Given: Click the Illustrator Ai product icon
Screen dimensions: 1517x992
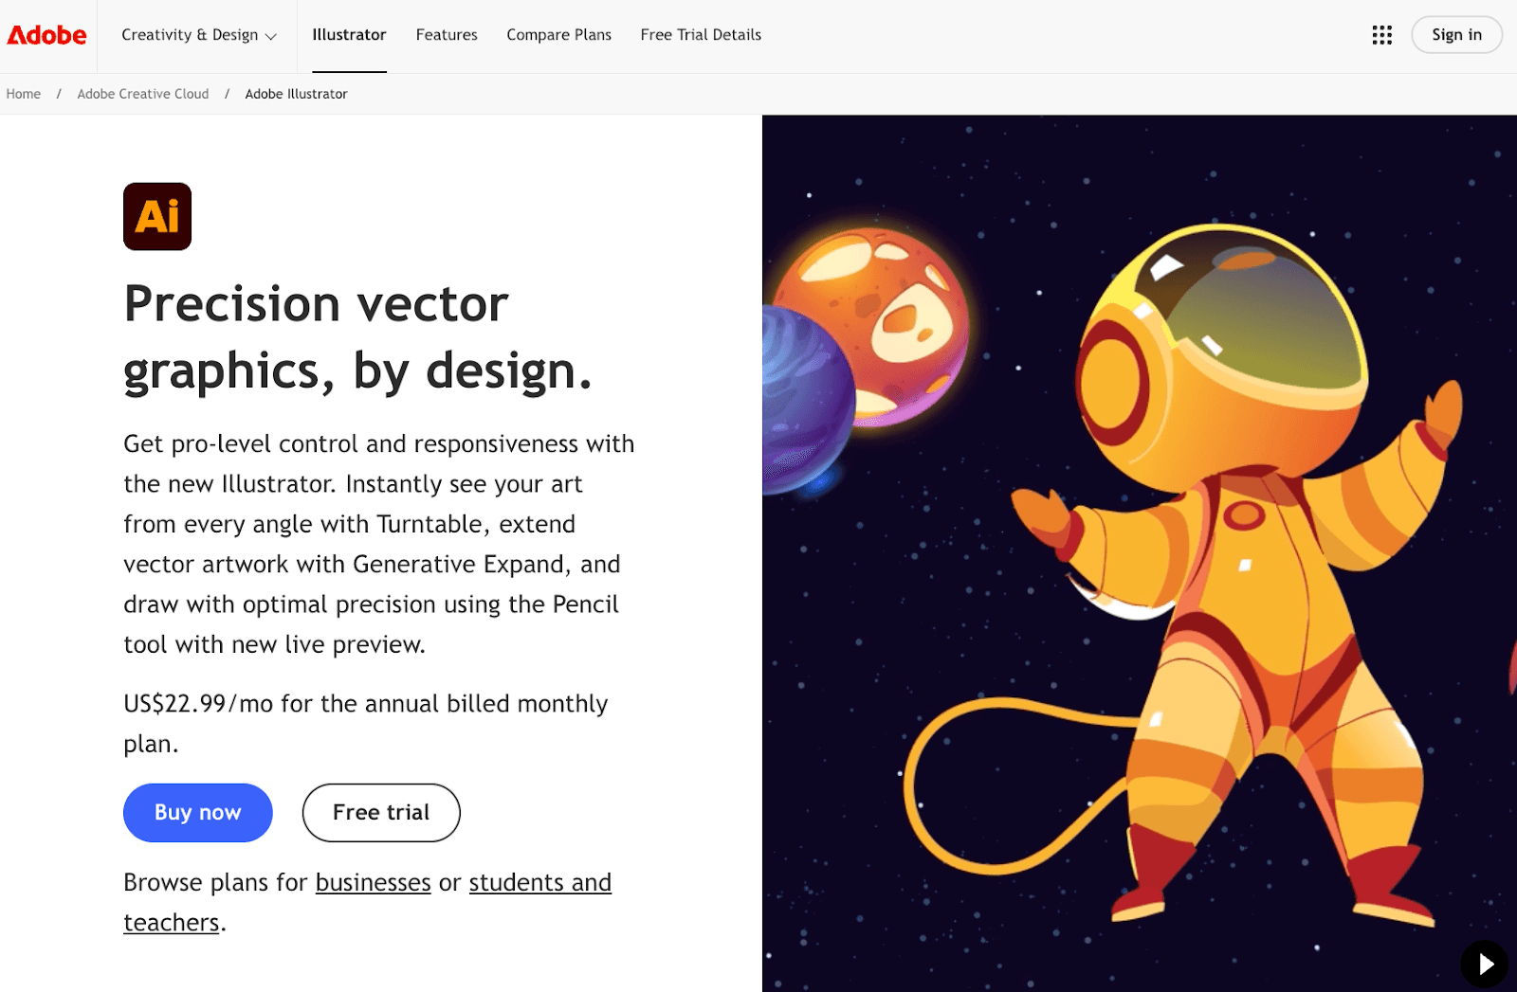Looking at the screenshot, I should 157,216.
